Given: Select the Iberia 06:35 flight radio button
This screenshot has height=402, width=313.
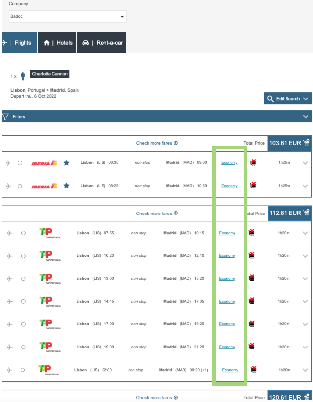Looking at the screenshot, I should pos(20,163).
